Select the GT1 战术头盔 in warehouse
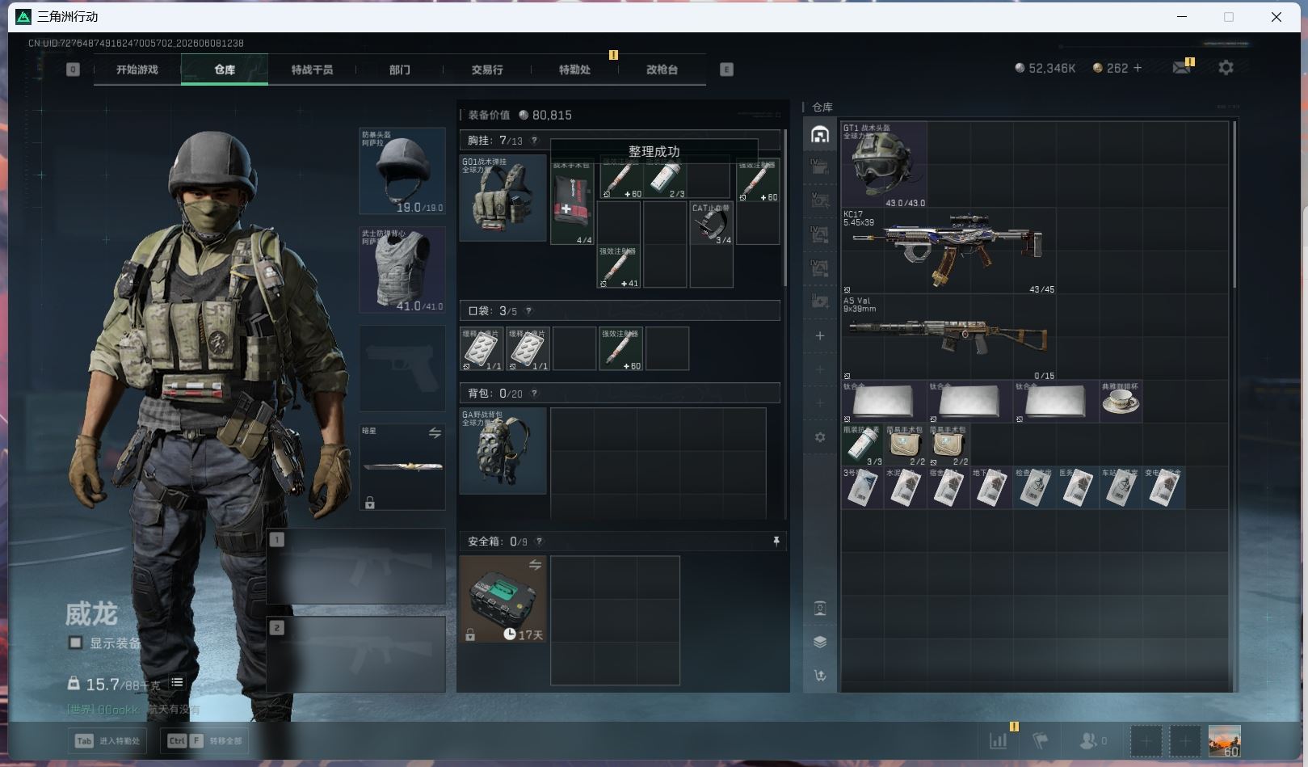 point(884,165)
